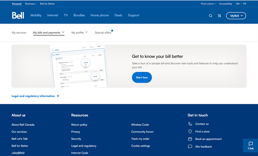Open the Special offers tab
The width and height of the screenshot is (258, 156).
tap(103, 33)
